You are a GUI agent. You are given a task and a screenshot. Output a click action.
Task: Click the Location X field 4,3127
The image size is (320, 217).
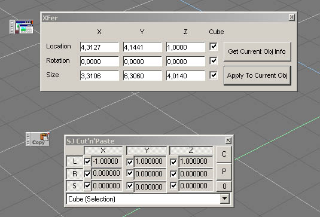click(99, 47)
